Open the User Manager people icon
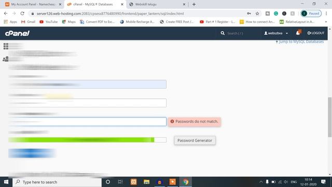Screen dimensions: 332x187 (x=6, y=59)
